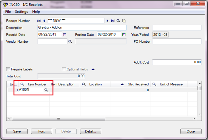Click the Item Description column header
208x140 pixels.
click(x=65, y=84)
